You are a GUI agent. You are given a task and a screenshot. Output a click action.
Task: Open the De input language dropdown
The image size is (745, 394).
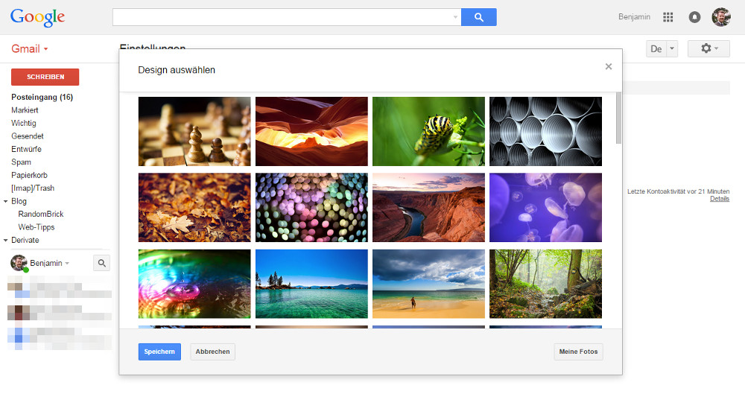tap(672, 49)
